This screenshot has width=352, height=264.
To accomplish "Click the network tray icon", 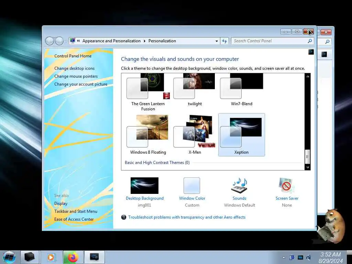I will coord(300,257).
